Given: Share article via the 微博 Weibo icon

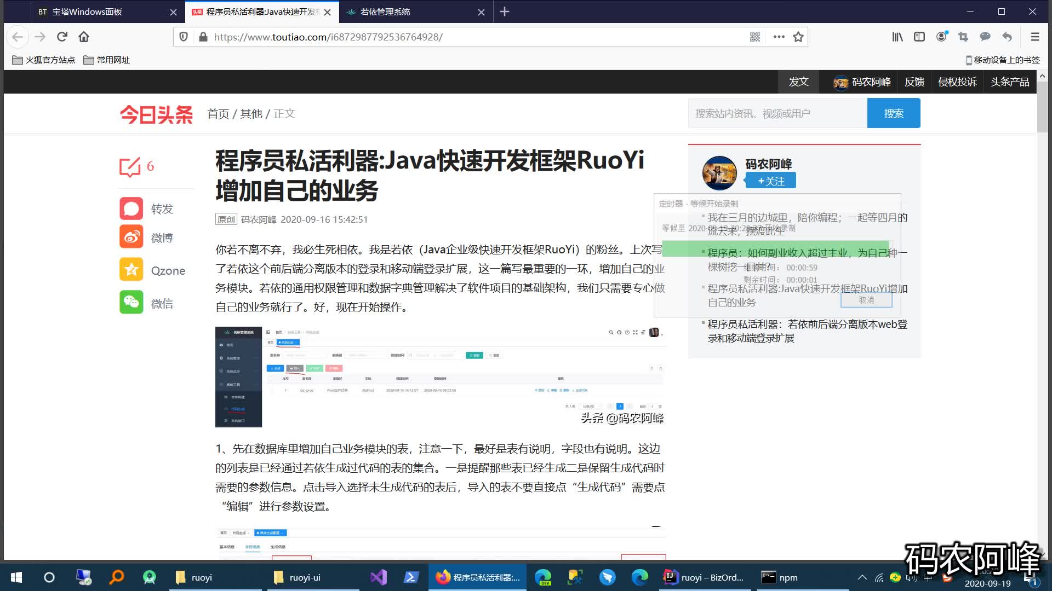Looking at the screenshot, I should point(130,236).
